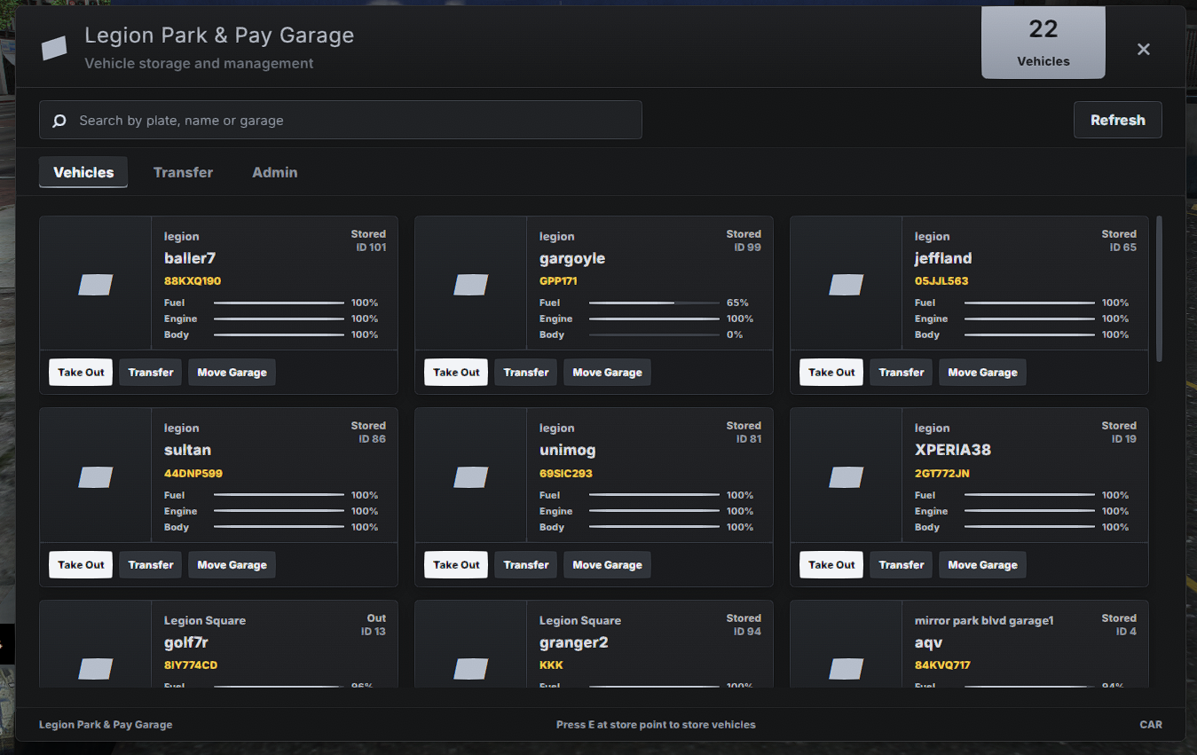Click the ID 86 label
This screenshot has width=1197, height=755.
click(373, 439)
